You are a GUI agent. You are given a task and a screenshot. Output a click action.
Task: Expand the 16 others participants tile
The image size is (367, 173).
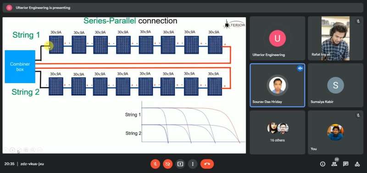(278, 132)
